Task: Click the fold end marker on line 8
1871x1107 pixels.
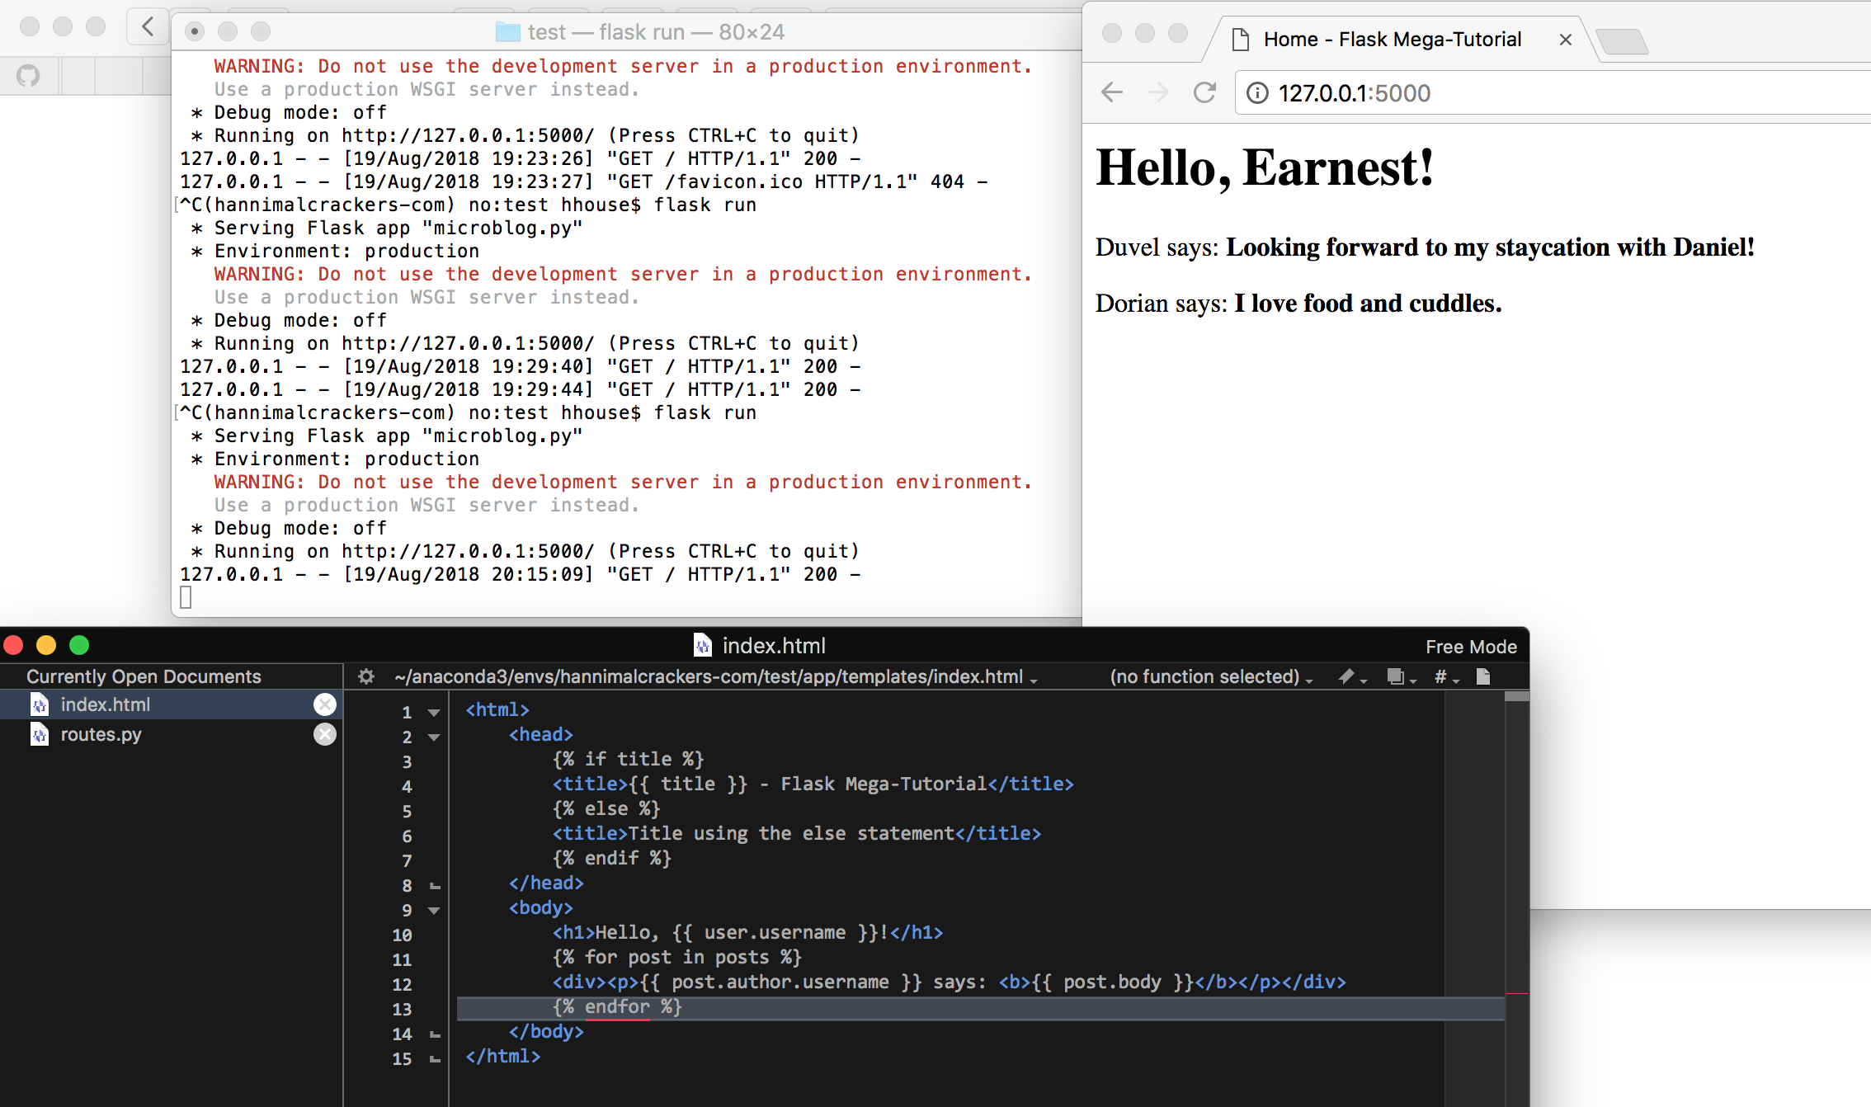Action: click(x=435, y=887)
